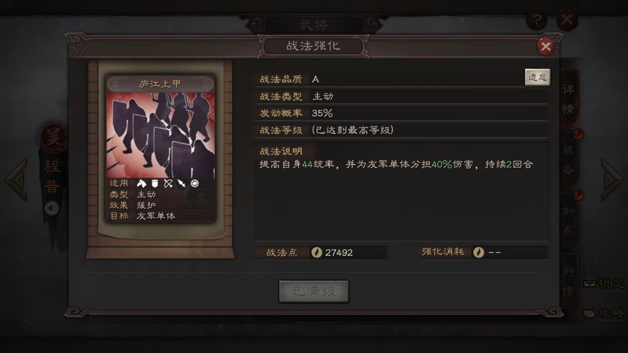Screen dimensions: 628x353
Task: Go to next general with right arrow
Action: [x=612, y=179]
